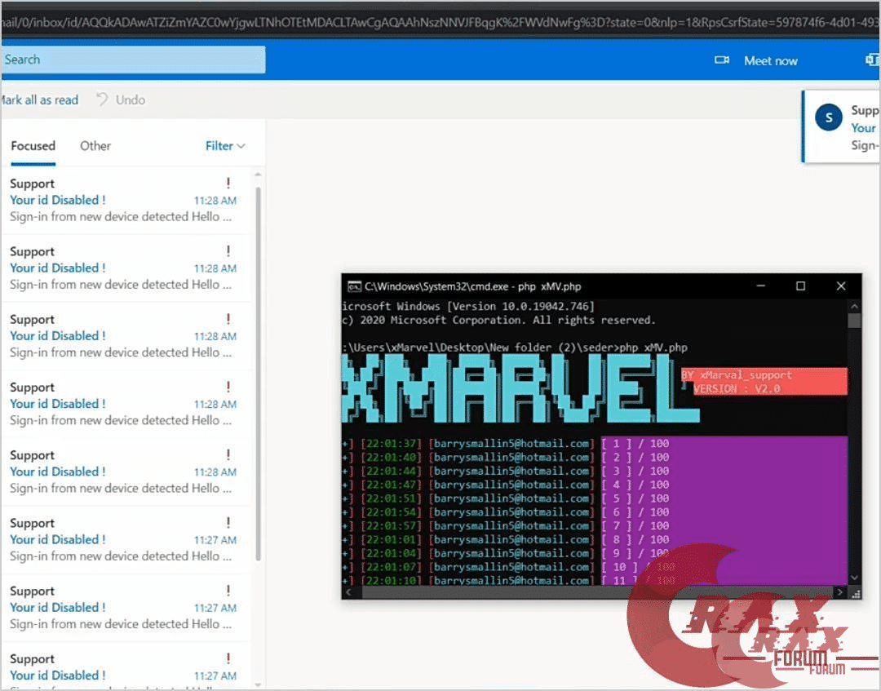Click the cmd window scroll up arrow
Image resolution: width=881 pixels, height=691 pixels.
coord(855,306)
